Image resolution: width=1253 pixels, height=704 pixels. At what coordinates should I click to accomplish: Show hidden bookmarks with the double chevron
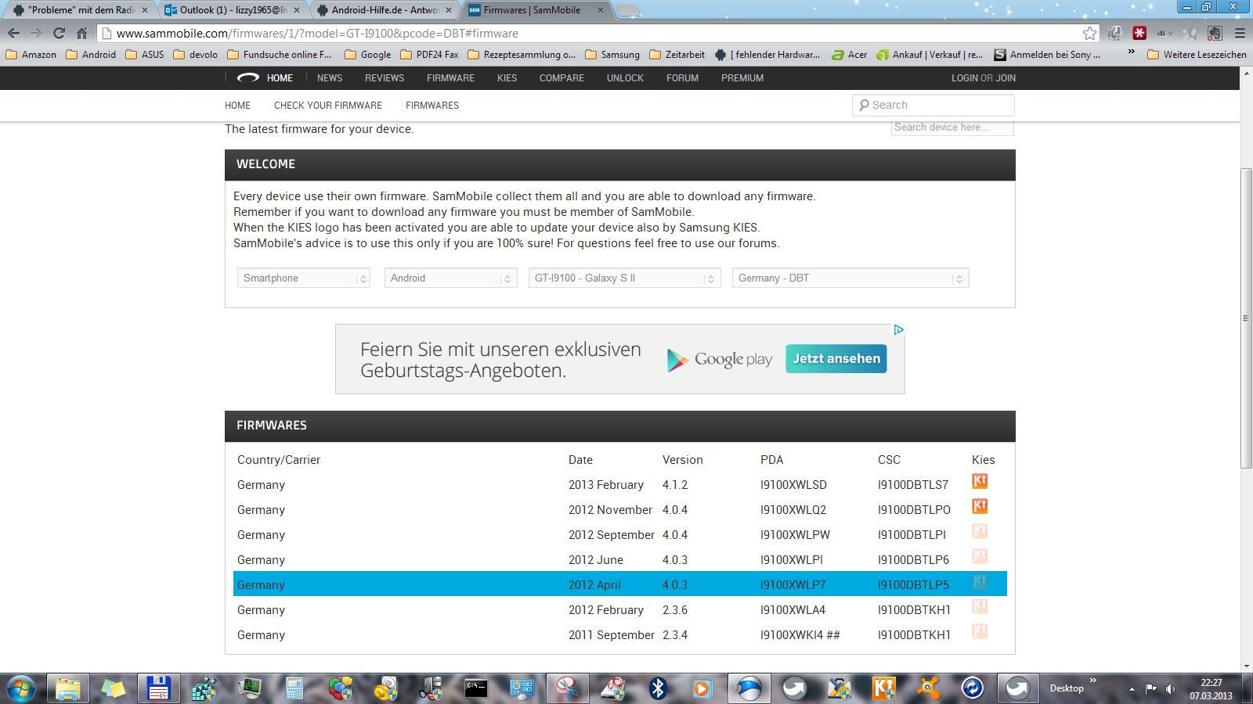tap(1131, 52)
